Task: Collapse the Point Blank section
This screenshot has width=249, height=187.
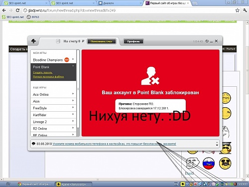Action: click(x=73, y=66)
